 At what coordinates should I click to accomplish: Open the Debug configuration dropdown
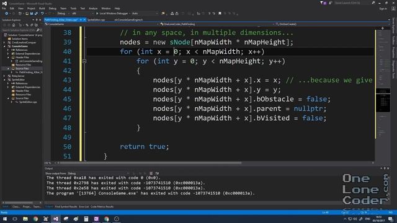click(x=63, y=14)
